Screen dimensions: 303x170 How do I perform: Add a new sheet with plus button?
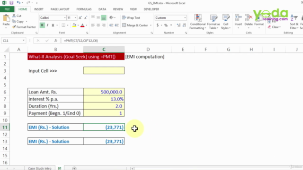pos(74,168)
